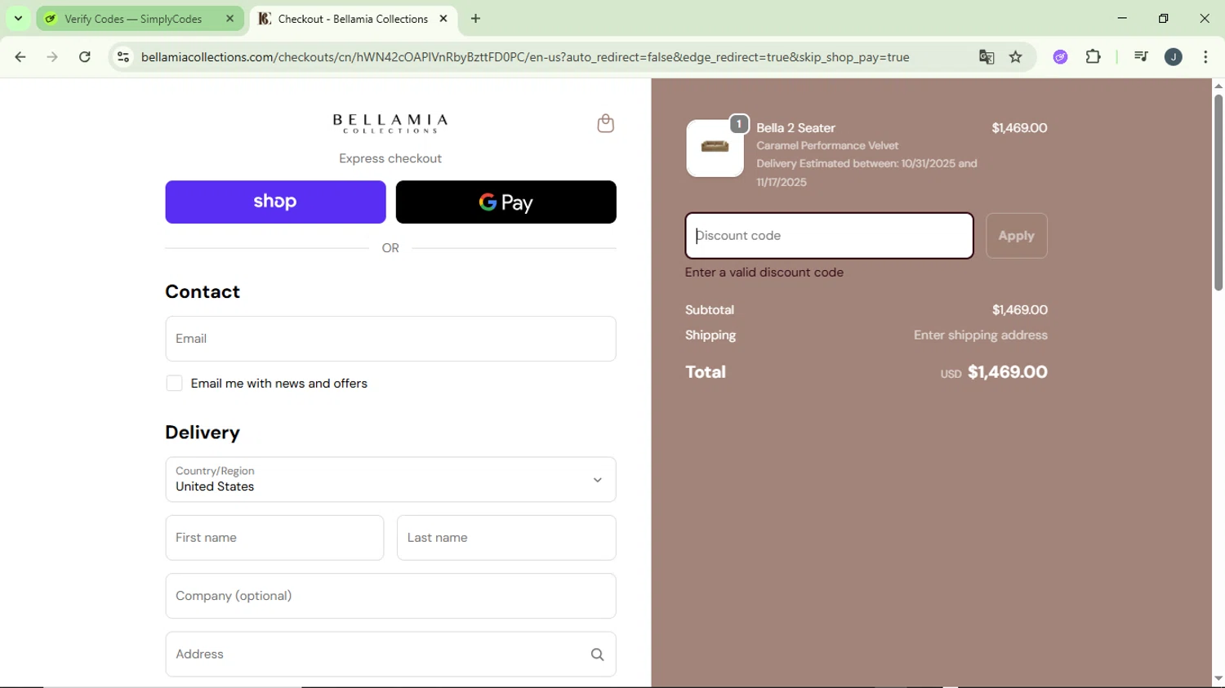Select the Checkout - Bellamia Collections tab
This screenshot has height=688, width=1225.
354,19
